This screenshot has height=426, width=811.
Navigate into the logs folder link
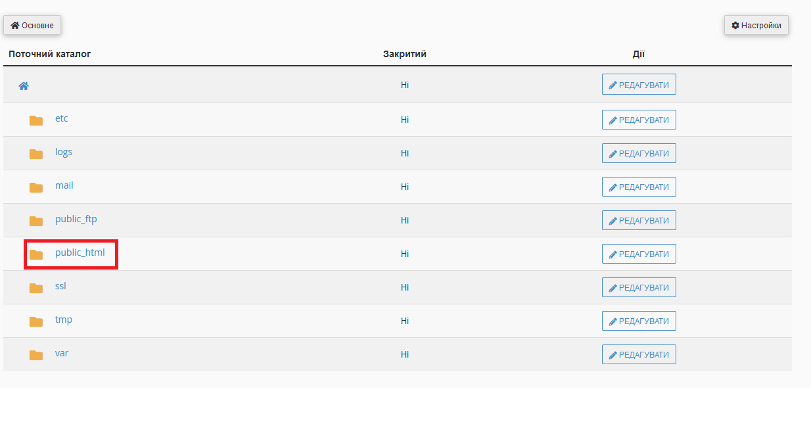[64, 152]
